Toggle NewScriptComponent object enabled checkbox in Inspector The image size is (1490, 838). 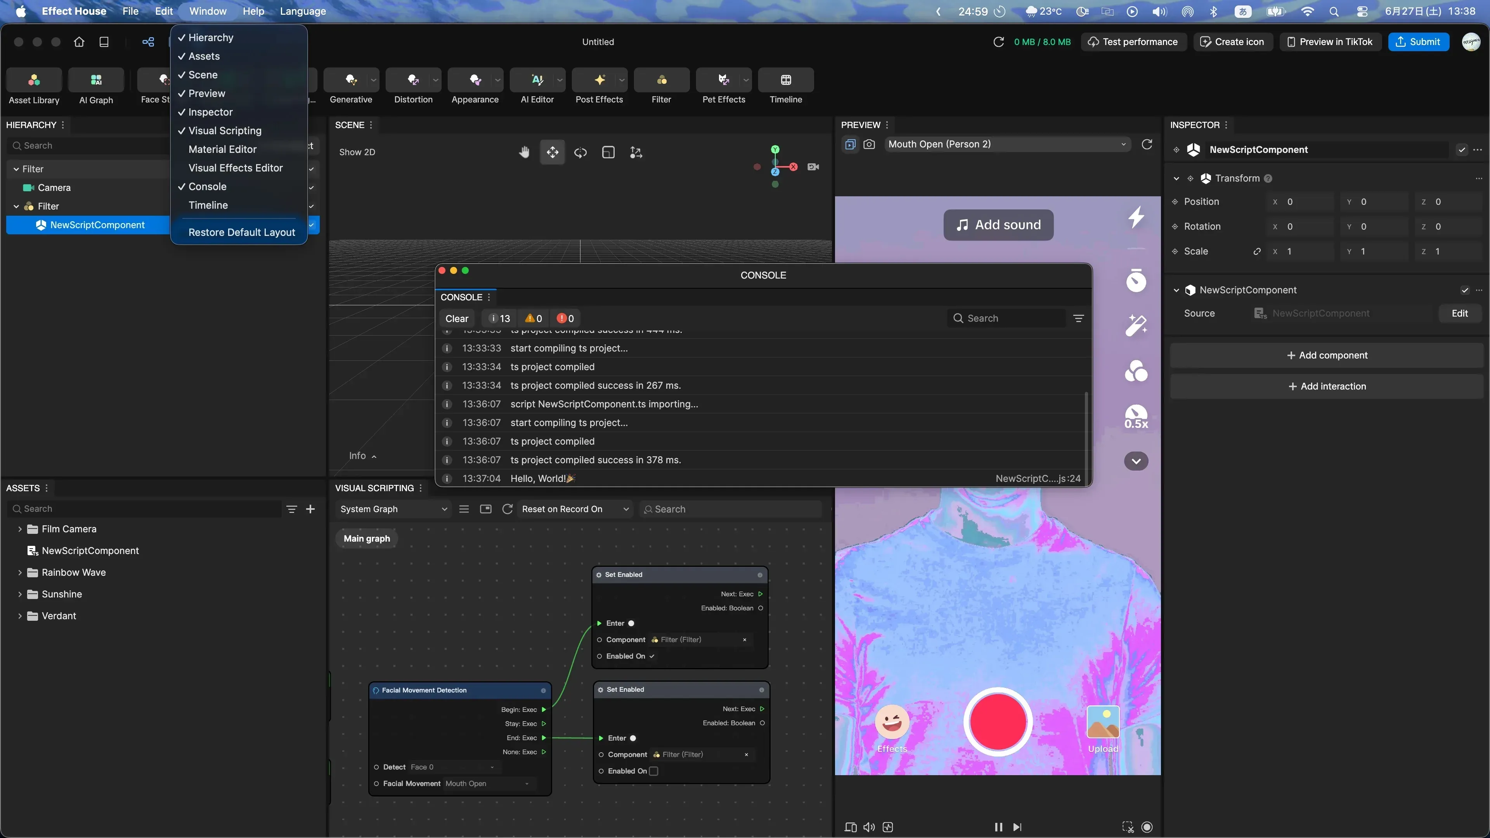tap(1462, 150)
